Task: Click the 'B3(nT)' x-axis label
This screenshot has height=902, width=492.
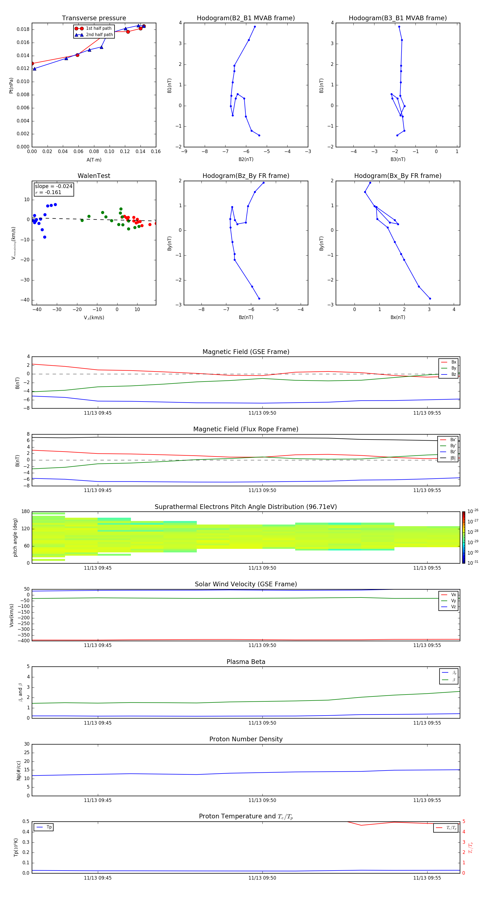Action: click(398, 159)
